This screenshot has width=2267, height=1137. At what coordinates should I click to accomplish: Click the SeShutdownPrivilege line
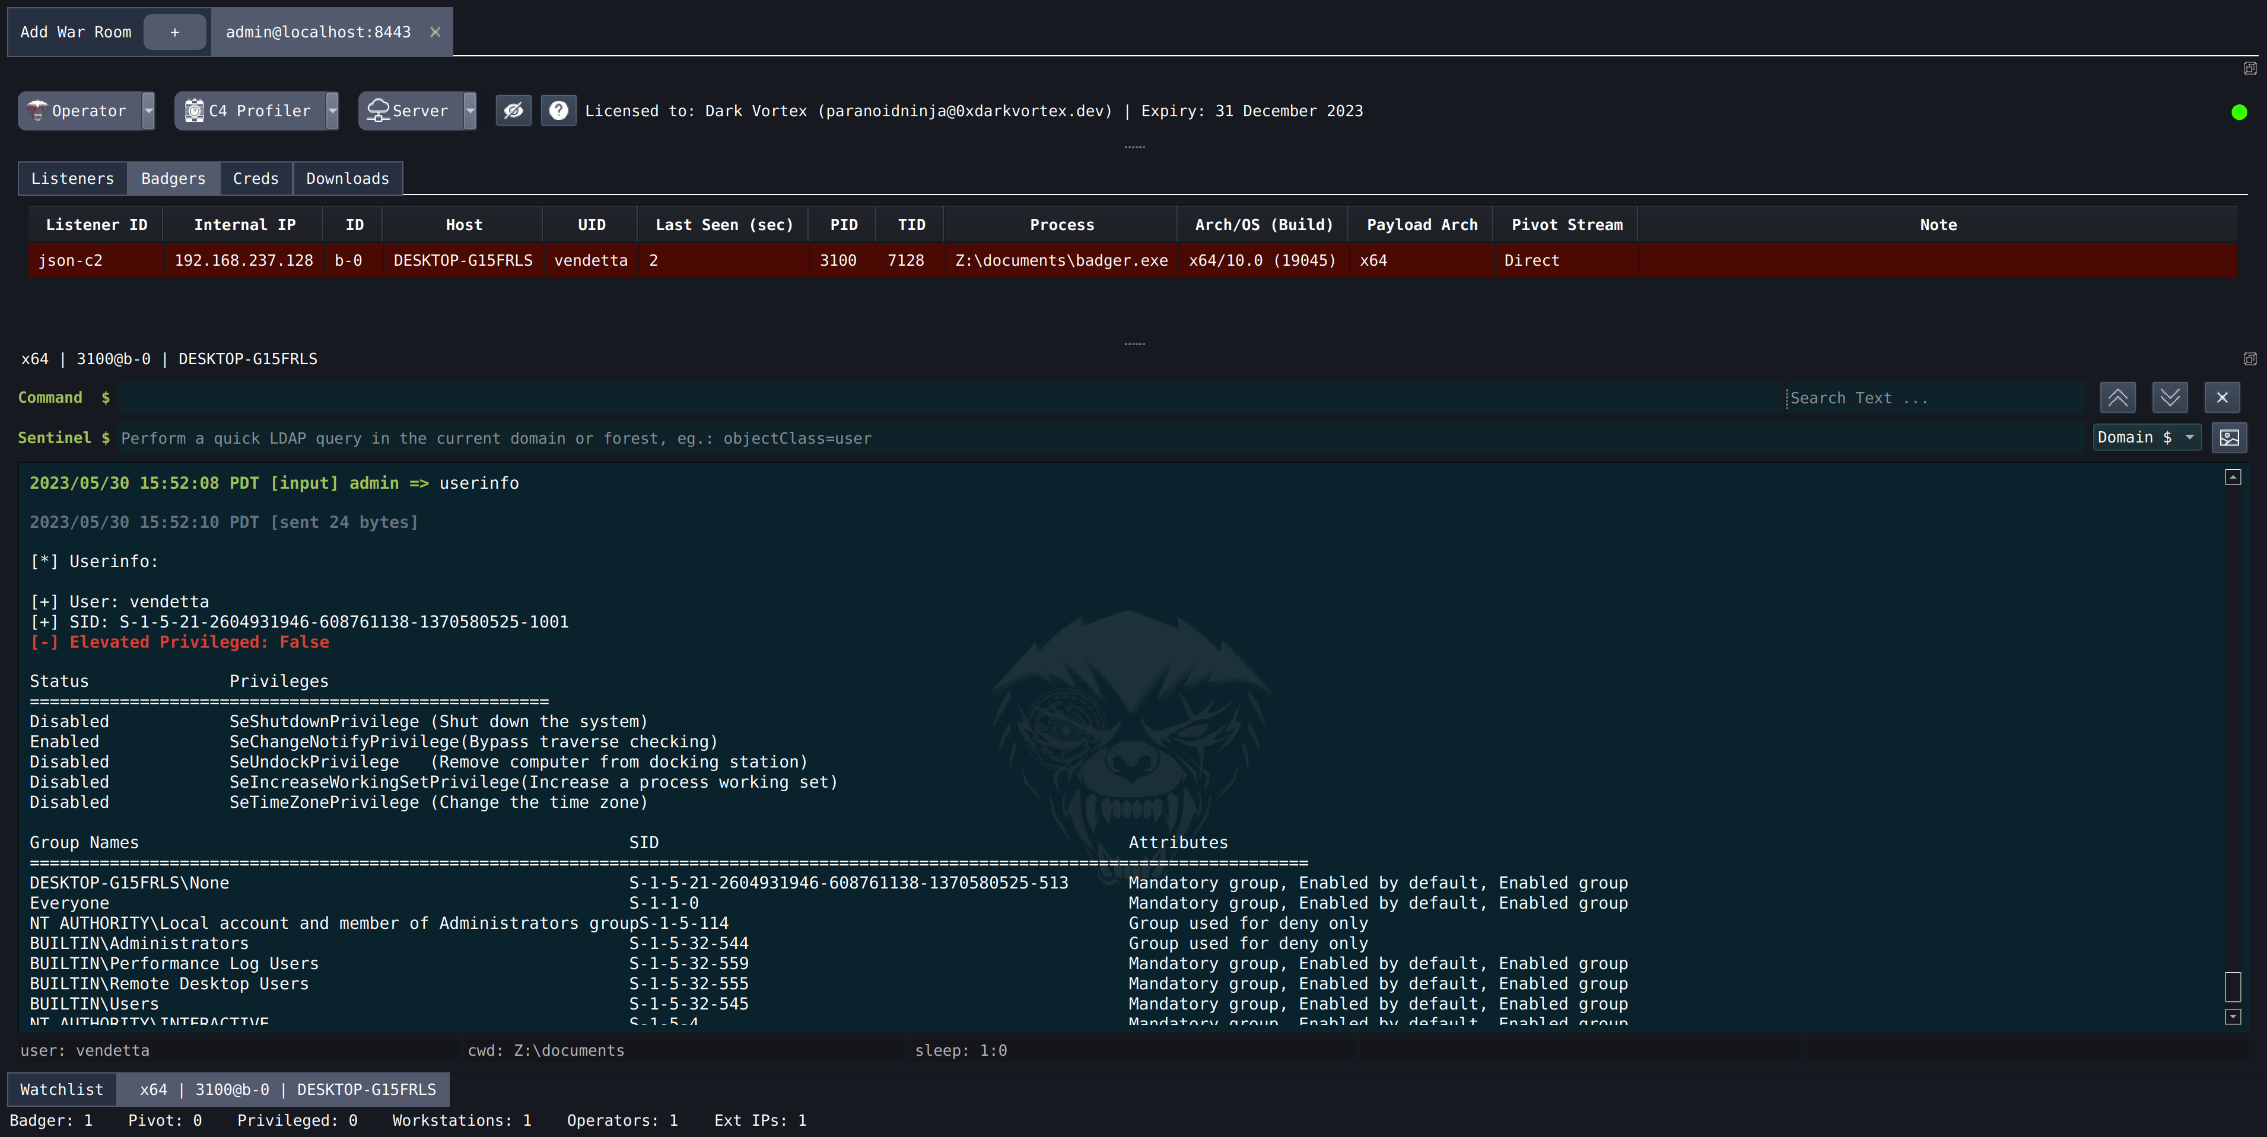click(x=339, y=722)
